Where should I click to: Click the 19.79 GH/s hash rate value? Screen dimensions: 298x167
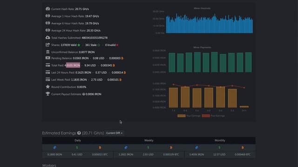[x=92, y=23]
